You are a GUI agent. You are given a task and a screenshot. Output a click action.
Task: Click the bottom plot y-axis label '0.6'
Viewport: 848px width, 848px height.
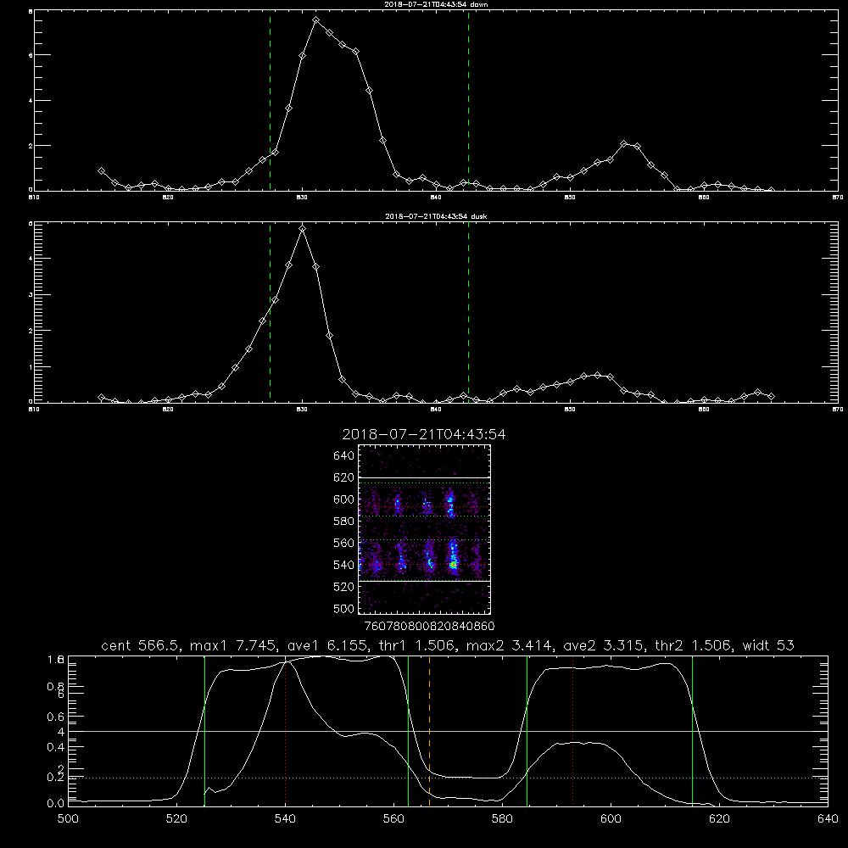(x=55, y=717)
